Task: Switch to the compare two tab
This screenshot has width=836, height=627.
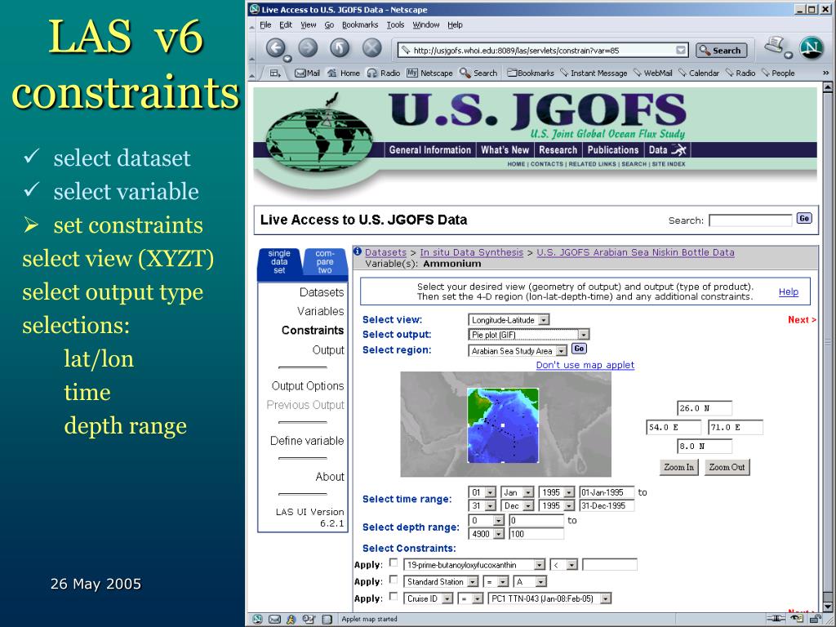Action: (325, 262)
